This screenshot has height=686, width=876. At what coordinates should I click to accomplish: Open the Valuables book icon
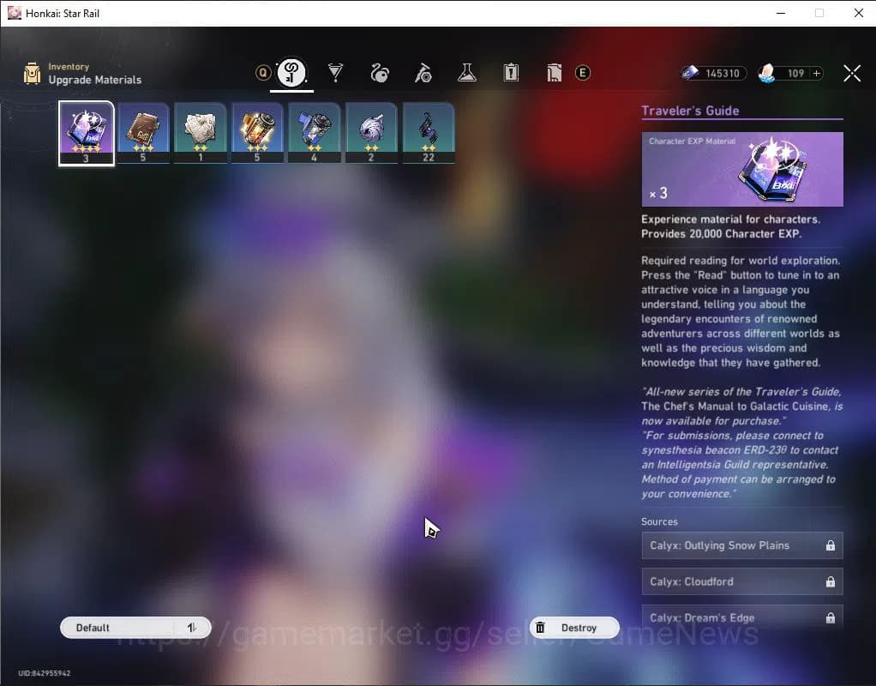[555, 73]
